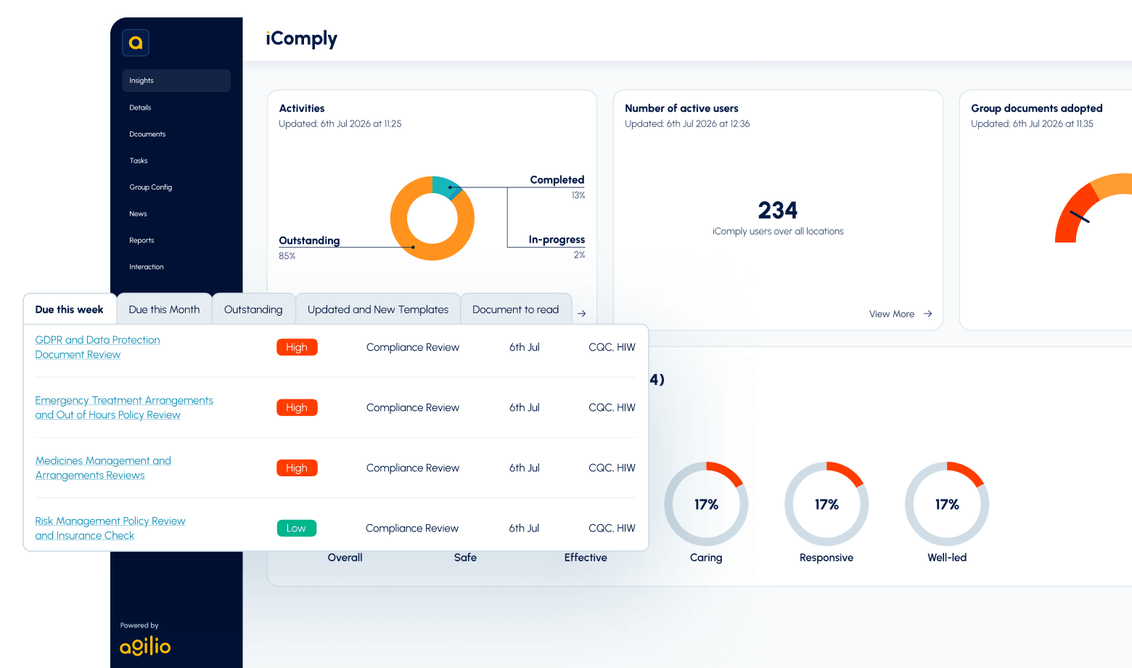Click the Well-led 17% progress ring
Viewport: 1132px width, 668px height.
[x=947, y=504]
